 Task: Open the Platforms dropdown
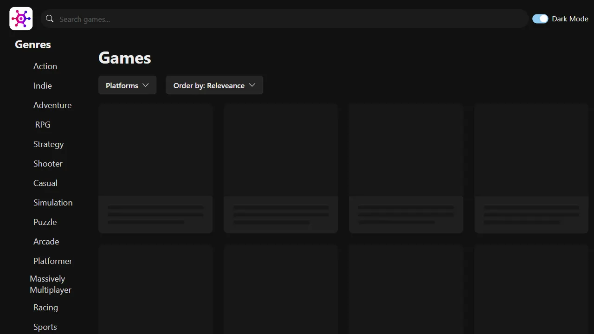[x=127, y=85]
